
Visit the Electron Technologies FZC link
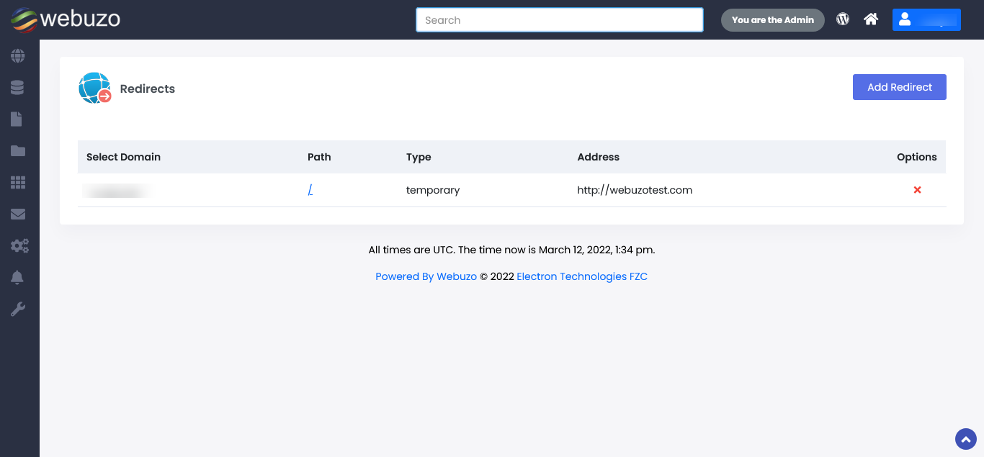point(581,276)
